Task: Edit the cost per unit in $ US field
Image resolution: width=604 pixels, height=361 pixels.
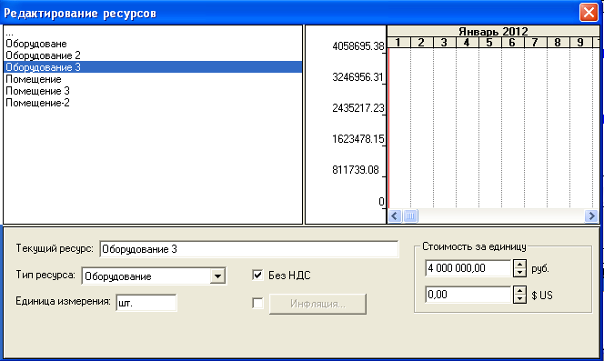Action: click(x=468, y=295)
